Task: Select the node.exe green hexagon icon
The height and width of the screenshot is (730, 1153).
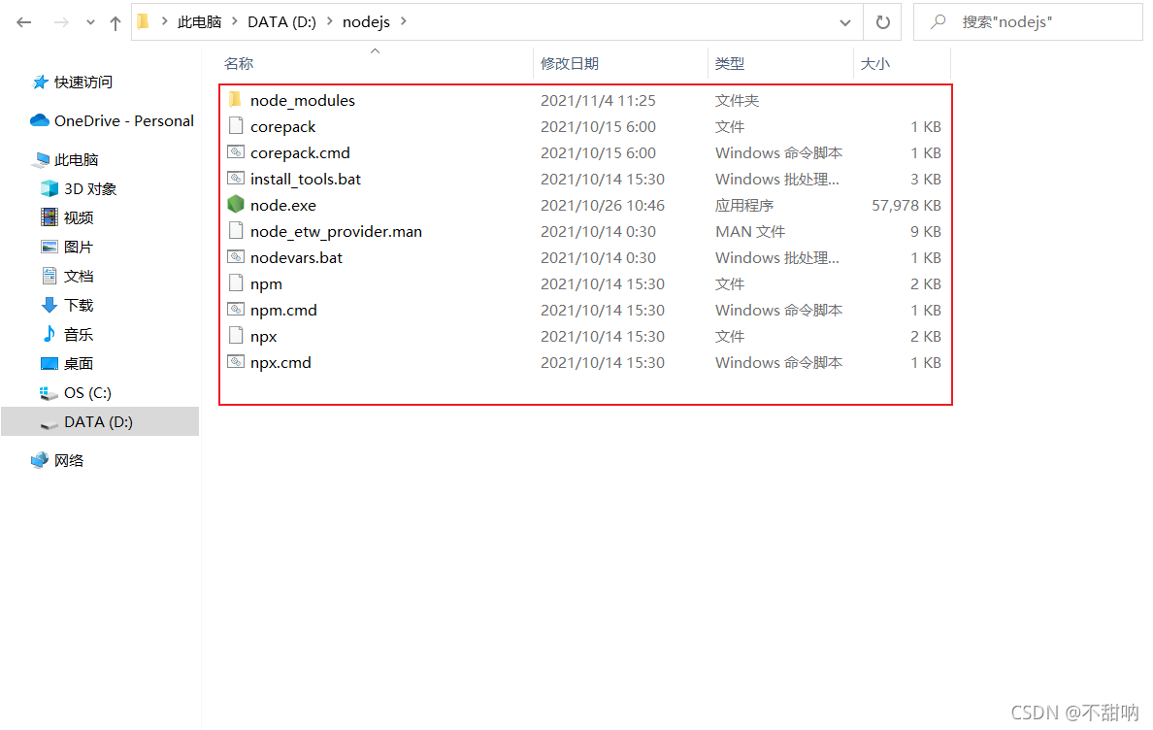Action: (x=235, y=205)
